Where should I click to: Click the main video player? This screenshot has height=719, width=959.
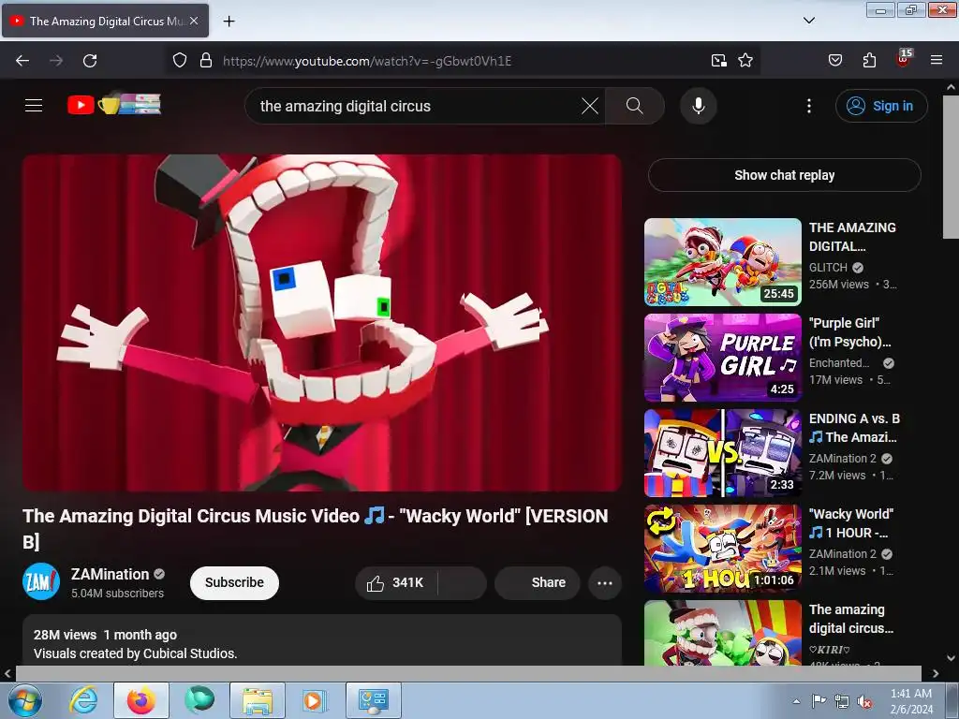pos(322,323)
